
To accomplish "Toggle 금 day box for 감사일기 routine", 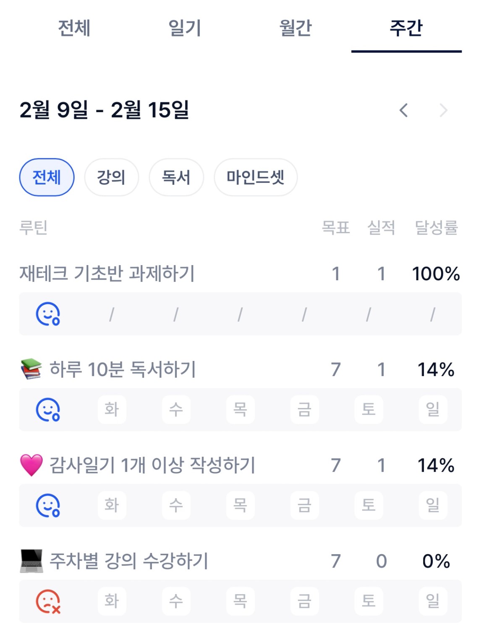I will pos(304,505).
